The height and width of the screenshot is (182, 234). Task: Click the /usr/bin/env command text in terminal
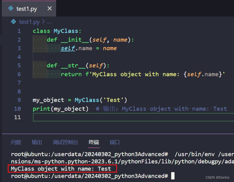(x=195, y=154)
